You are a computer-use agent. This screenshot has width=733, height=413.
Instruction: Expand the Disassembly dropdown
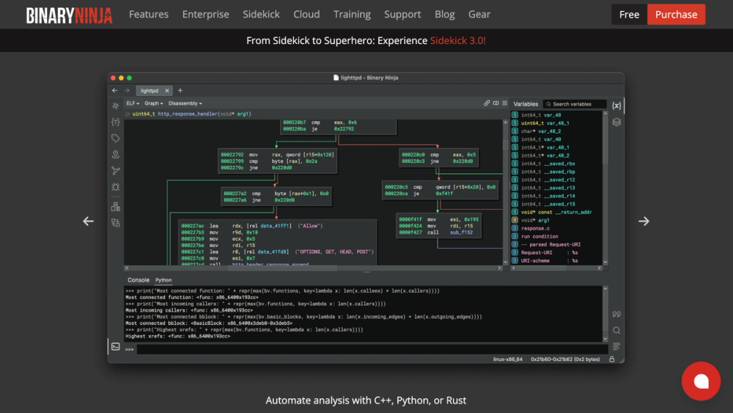(185, 103)
